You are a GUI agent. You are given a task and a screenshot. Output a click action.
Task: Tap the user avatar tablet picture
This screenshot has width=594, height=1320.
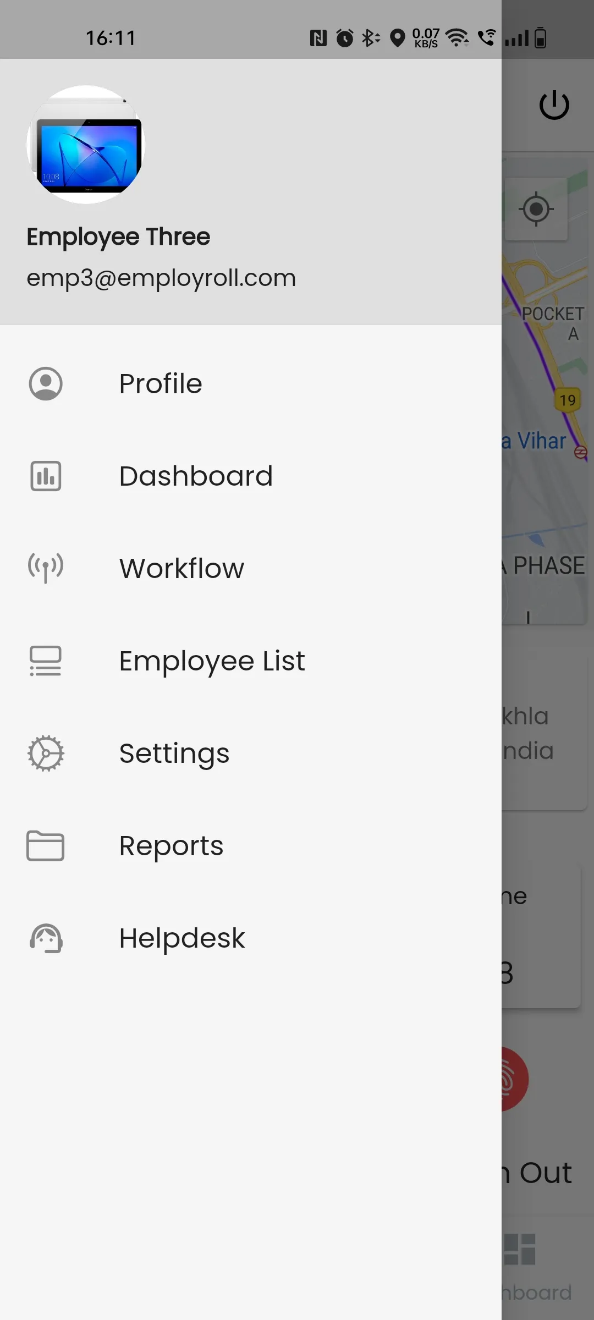(x=86, y=145)
